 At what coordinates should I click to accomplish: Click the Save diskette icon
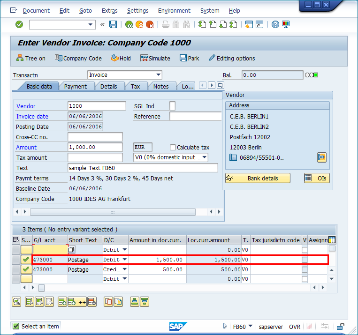(x=113, y=24)
